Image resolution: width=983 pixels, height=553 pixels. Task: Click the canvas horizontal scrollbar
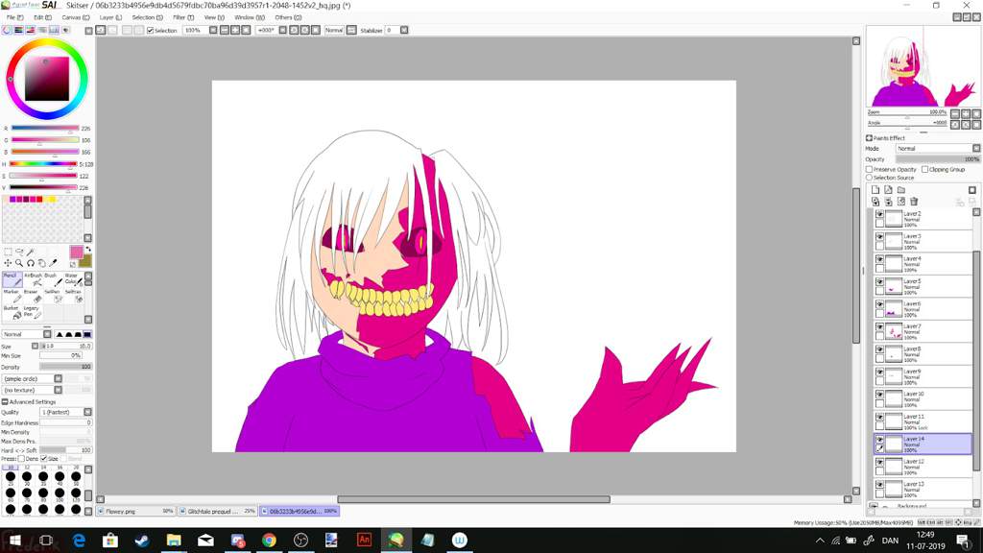click(x=473, y=499)
